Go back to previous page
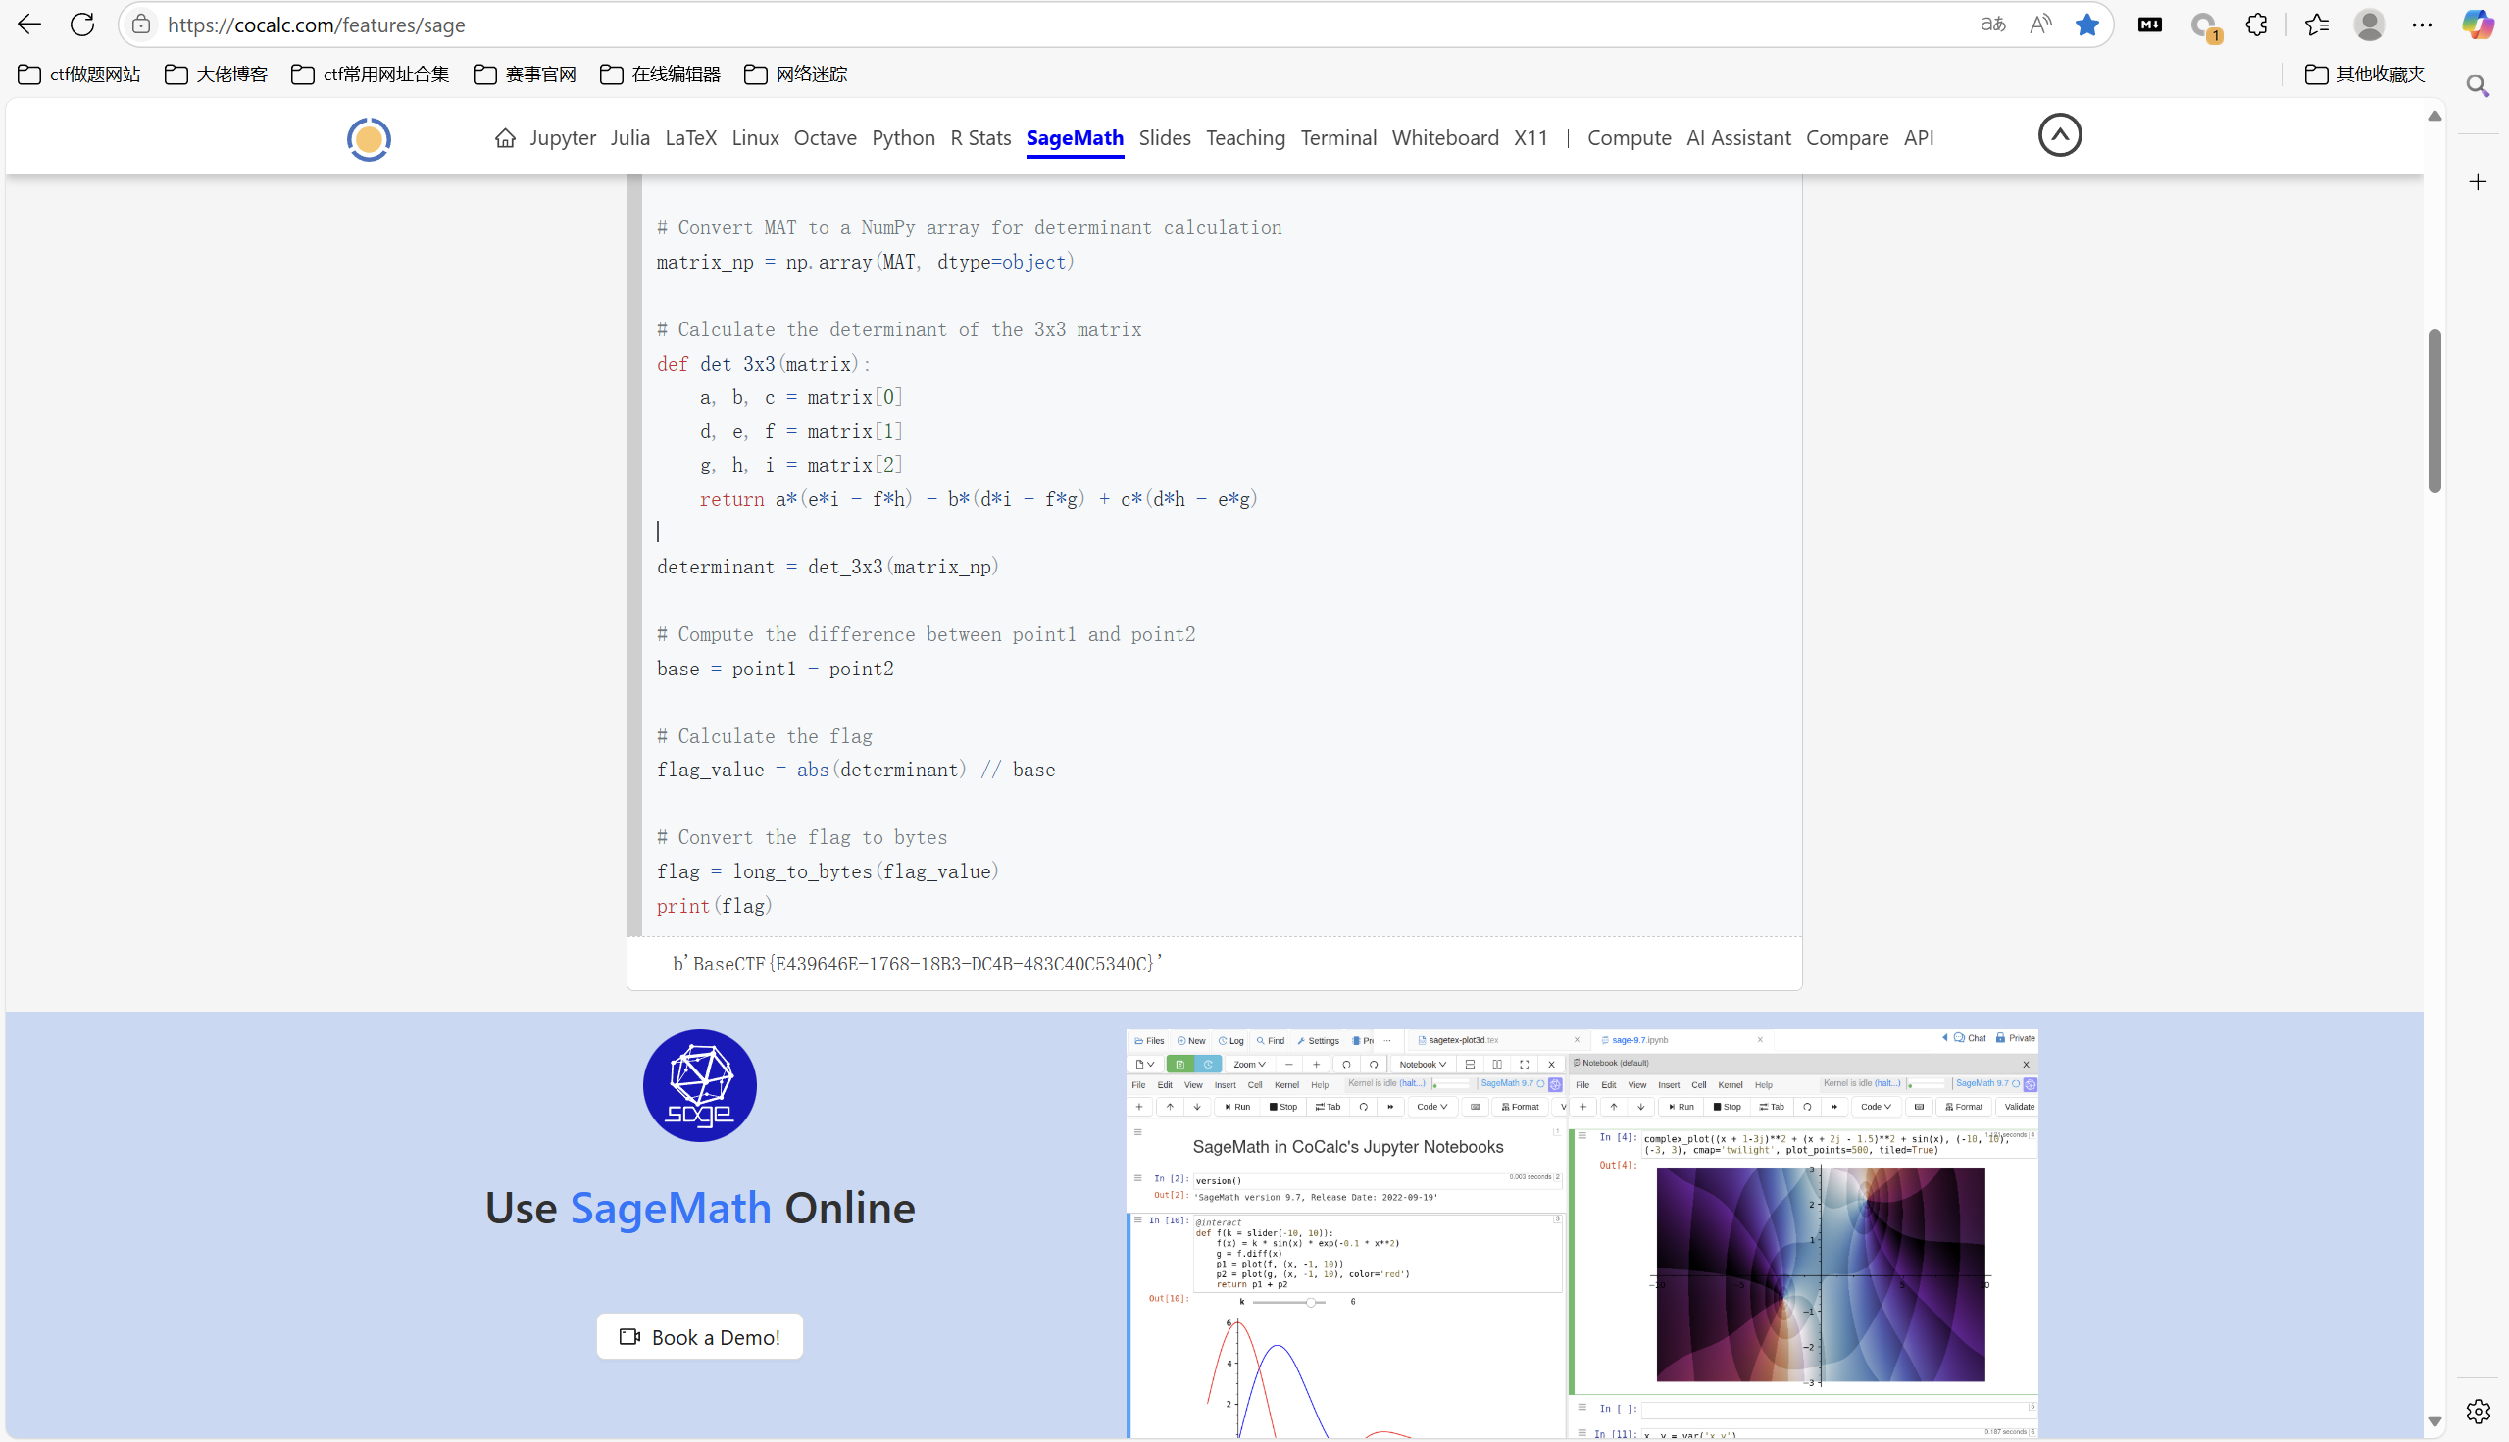The width and height of the screenshot is (2509, 1442). coord(29,25)
